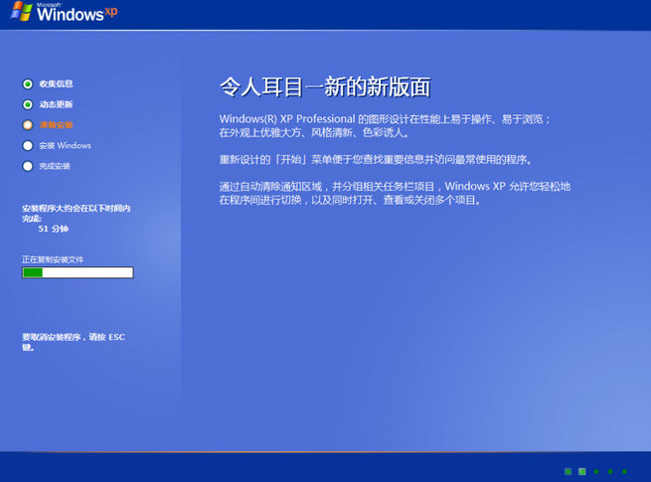
Task: Click the 收集信息 step label
Action: (x=56, y=83)
